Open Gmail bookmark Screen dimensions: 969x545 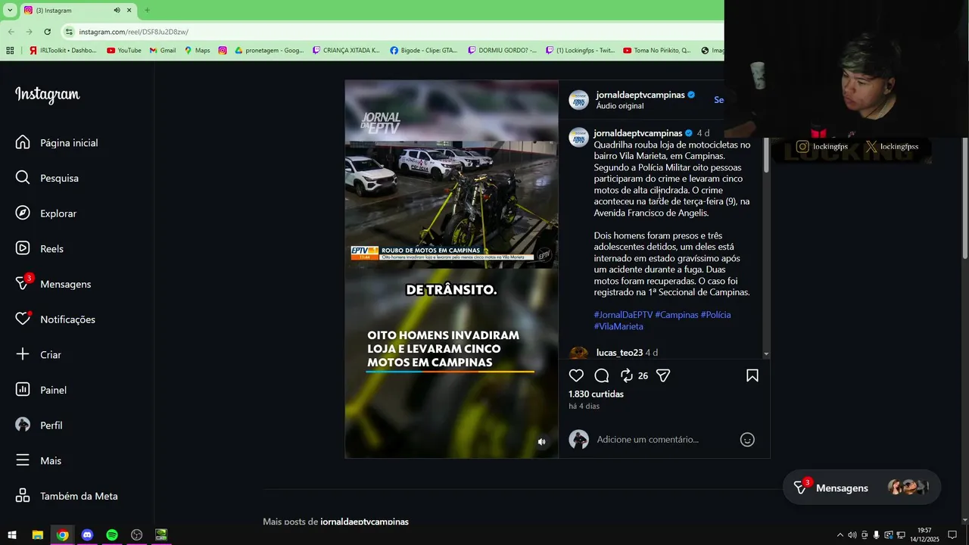coord(163,51)
